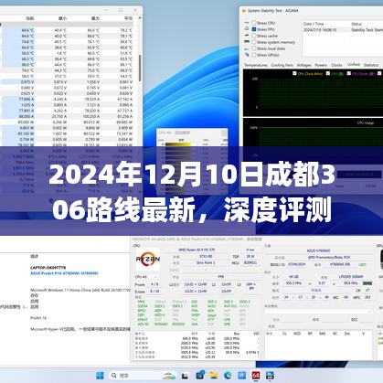Click the icon beside Stress cache
The height and width of the screenshot is (383, 383).
[247, 36]
